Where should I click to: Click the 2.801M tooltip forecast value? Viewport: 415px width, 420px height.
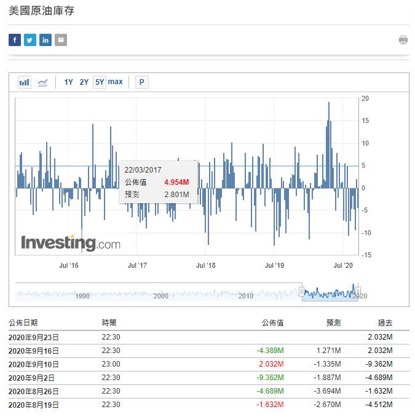(x=176, y=195)
